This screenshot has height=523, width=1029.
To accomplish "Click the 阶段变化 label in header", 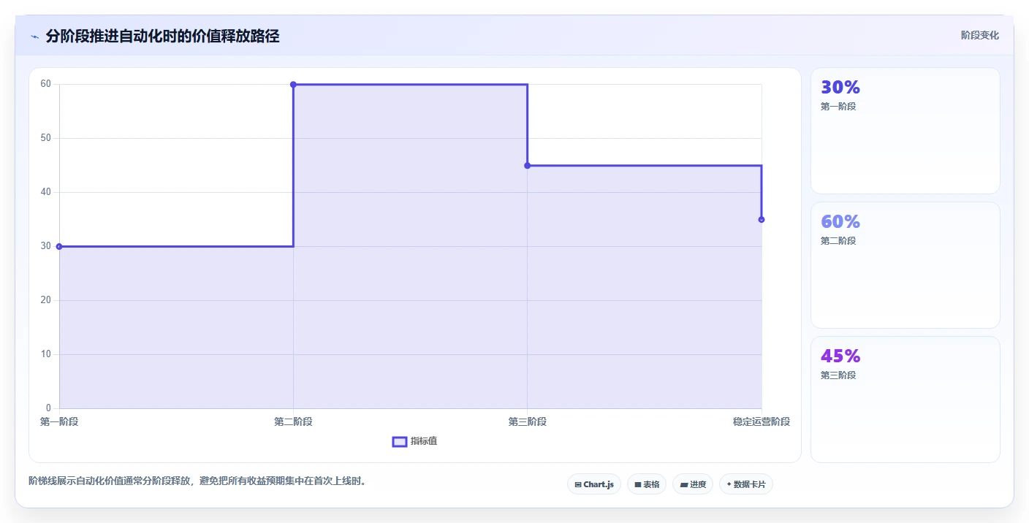I will coord(980,36).
